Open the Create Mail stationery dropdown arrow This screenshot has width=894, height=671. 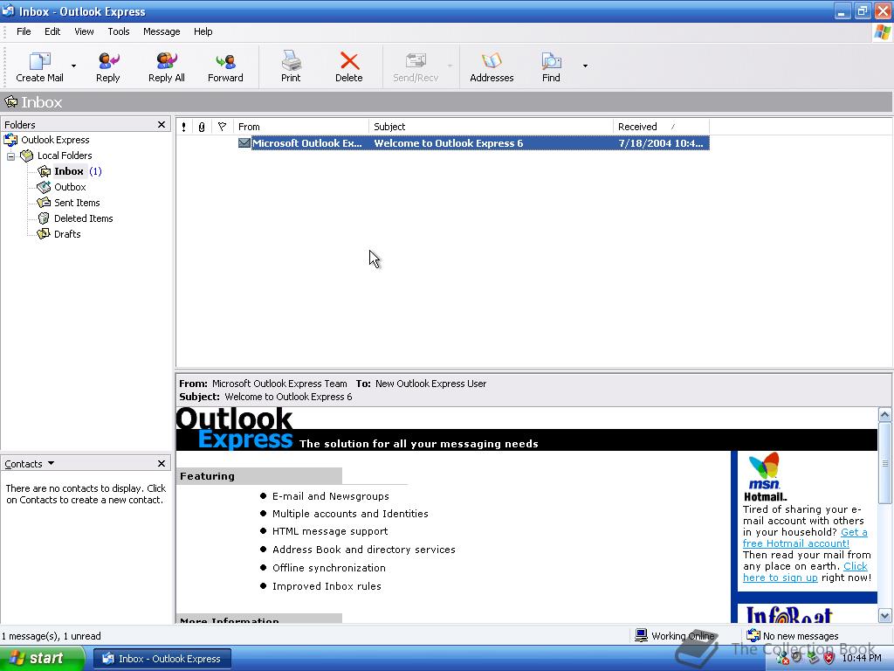click(x=73, y=66)
